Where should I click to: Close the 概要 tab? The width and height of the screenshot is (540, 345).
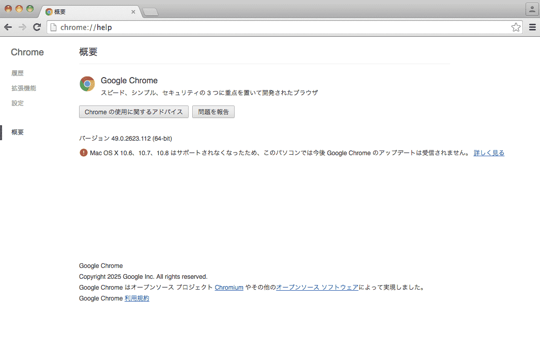(x=133, y=12)
